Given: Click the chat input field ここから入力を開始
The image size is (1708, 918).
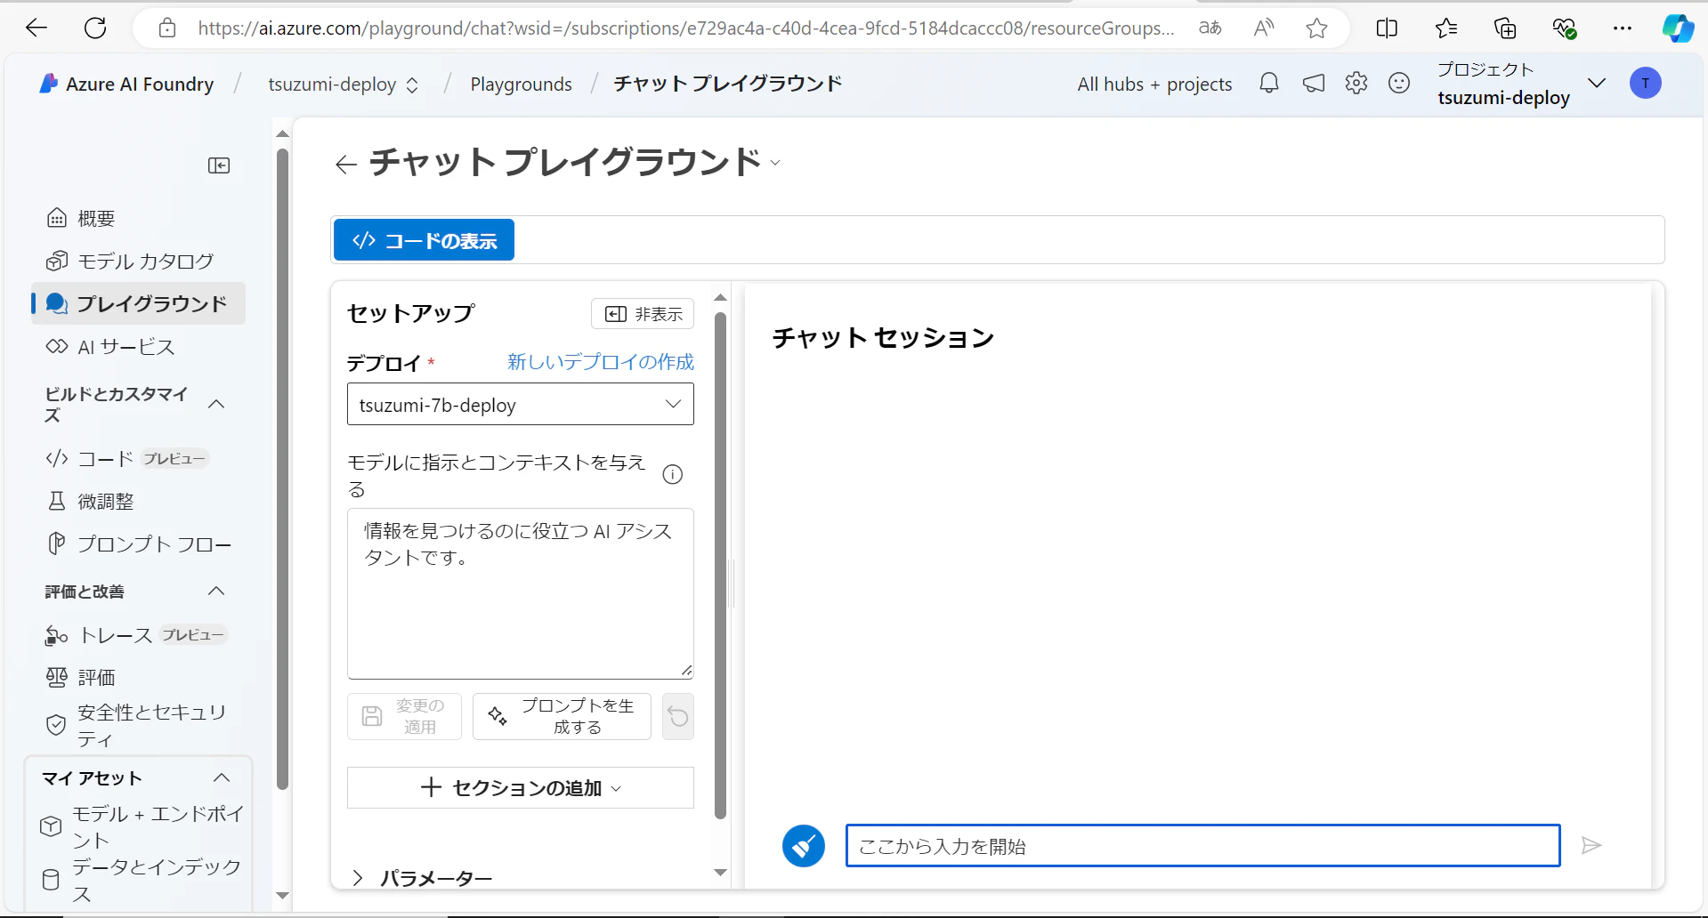Looking at the screenshot, I should coord(1202,845).
